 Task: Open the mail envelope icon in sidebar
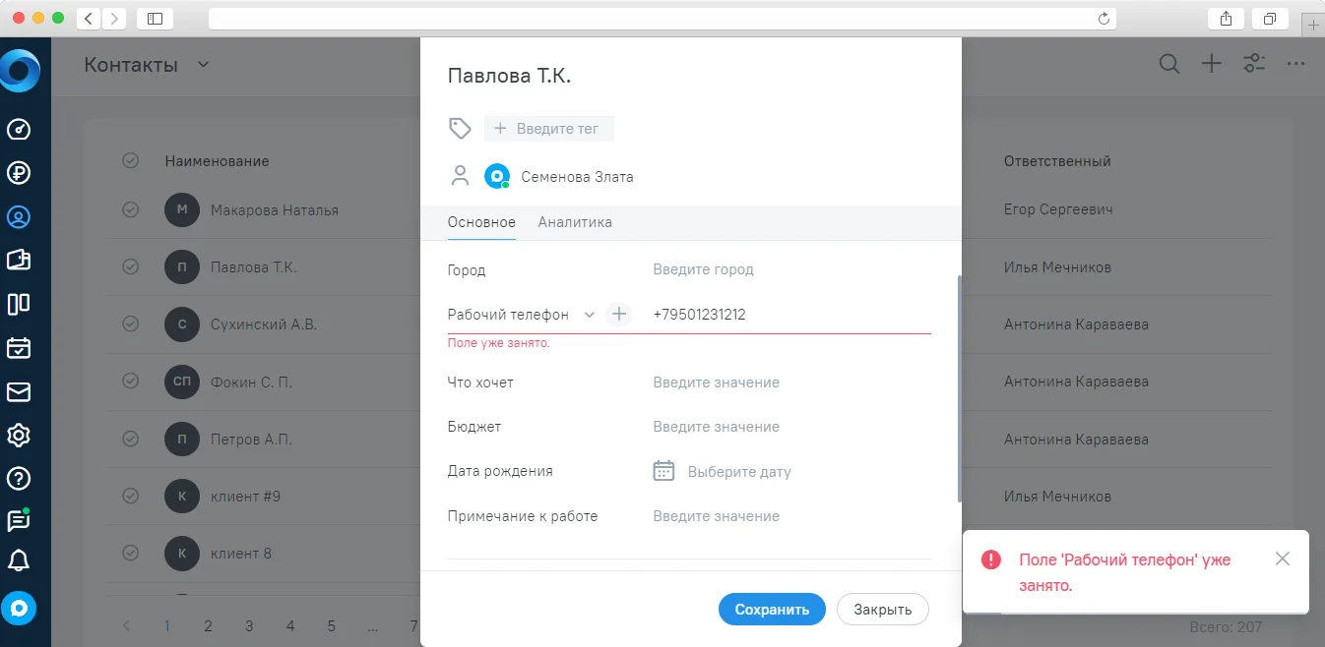19,392
